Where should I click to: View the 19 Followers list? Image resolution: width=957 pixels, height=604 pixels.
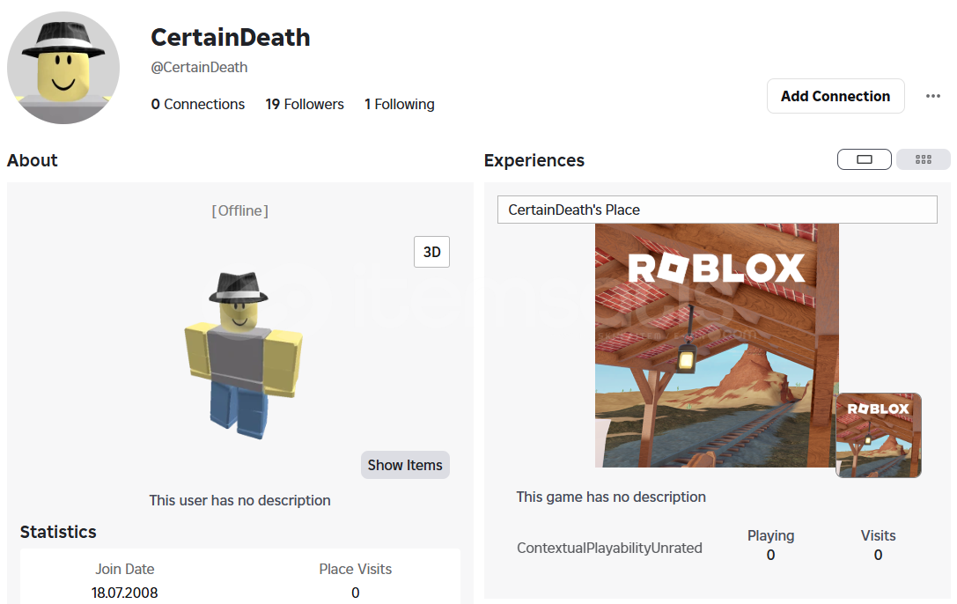(305, 104)
